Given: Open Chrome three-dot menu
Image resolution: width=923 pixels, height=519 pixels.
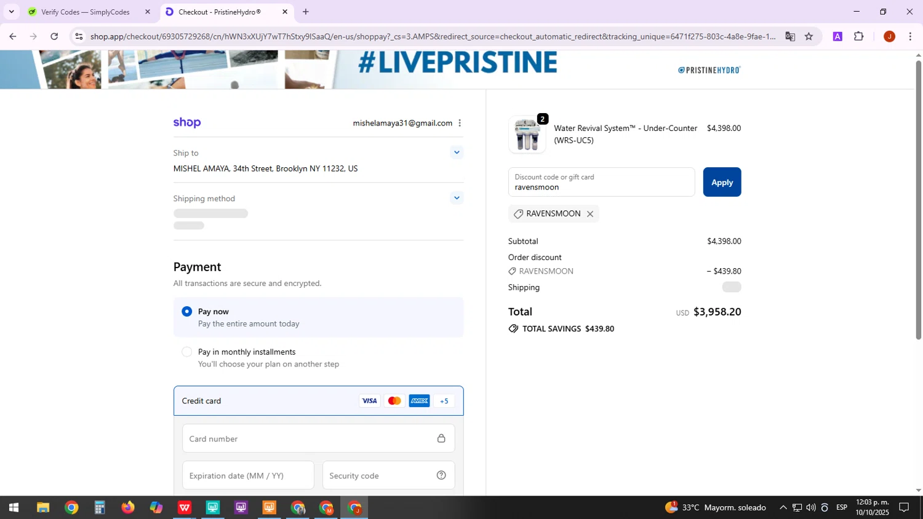Looking at the screenshot, I should coord(910,36).
